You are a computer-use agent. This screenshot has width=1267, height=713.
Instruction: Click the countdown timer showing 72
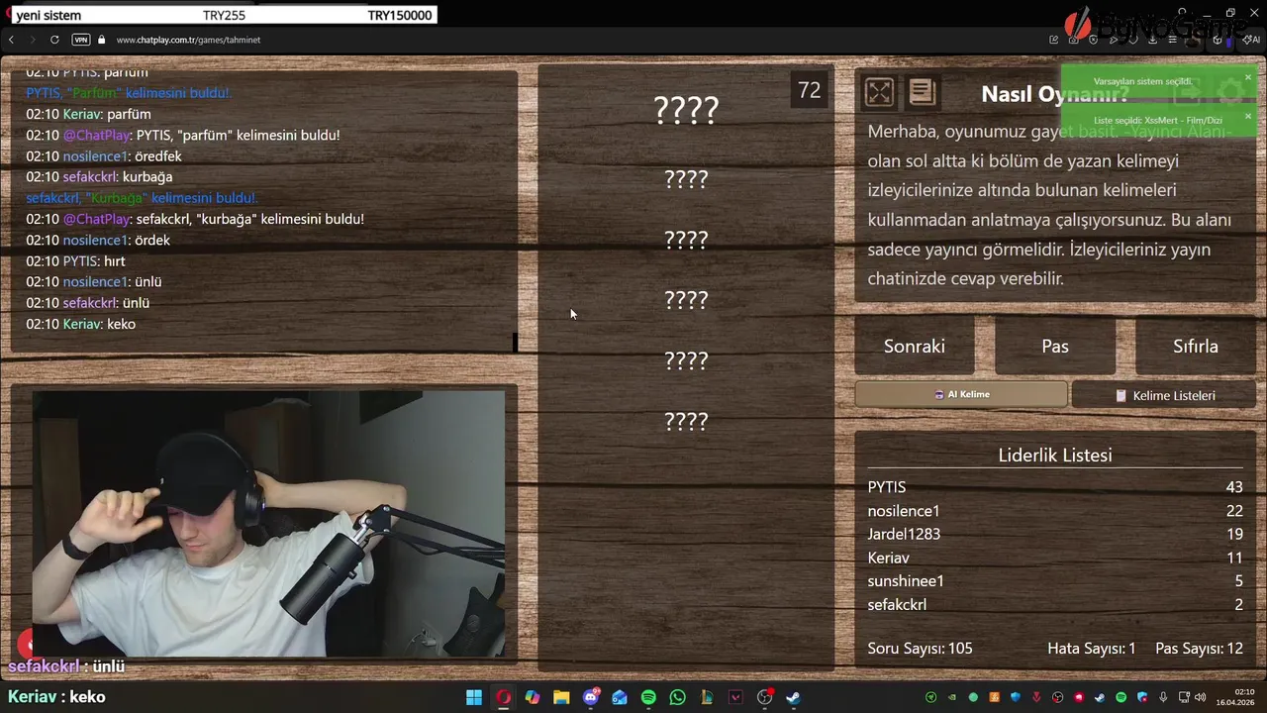(810, 90)
